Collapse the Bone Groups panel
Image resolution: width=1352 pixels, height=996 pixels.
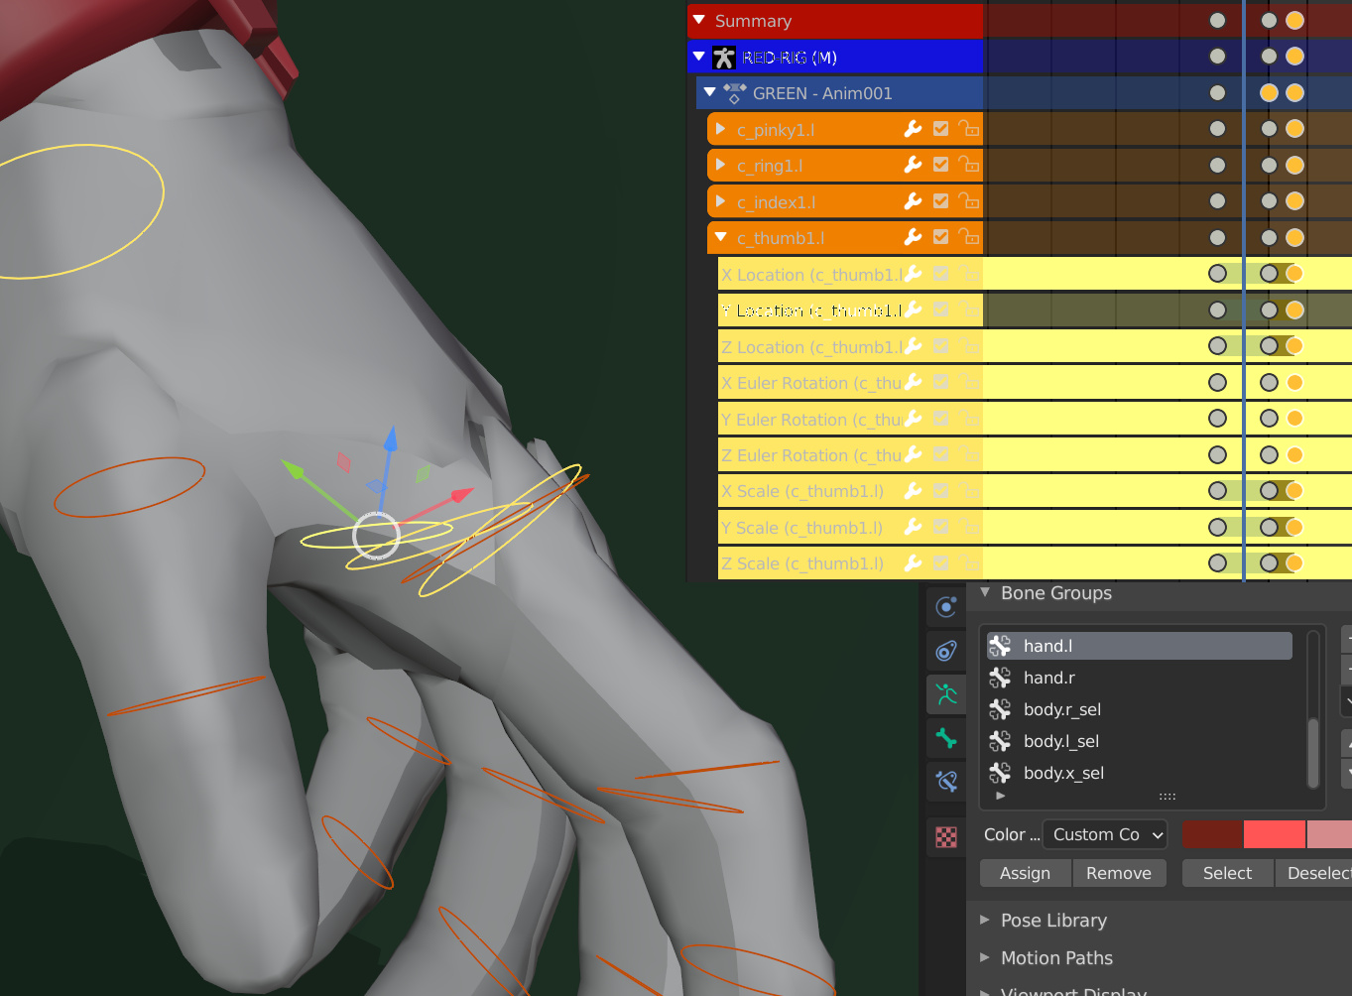click(x=985, y=592)
